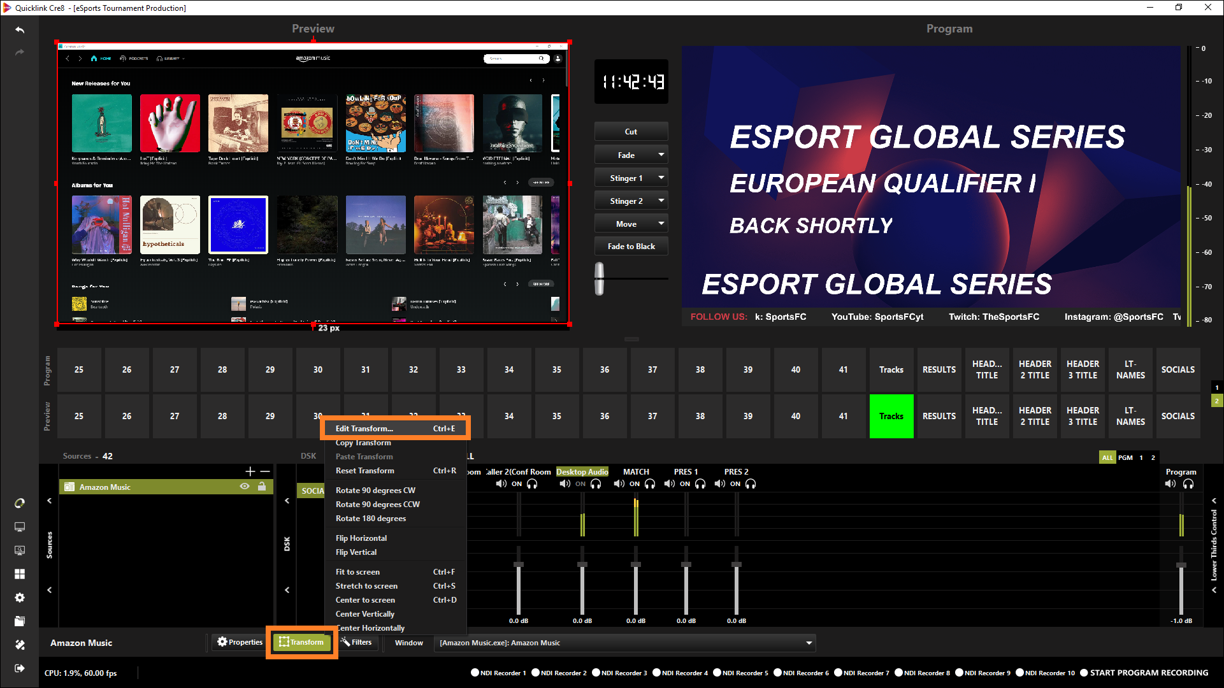Click the Preview video thumbnail
The width and height of the screenshot is (1224, 688).
313,183
